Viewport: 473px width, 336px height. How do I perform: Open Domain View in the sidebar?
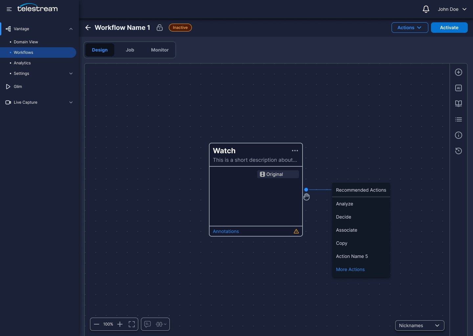(x=26, y=42)
